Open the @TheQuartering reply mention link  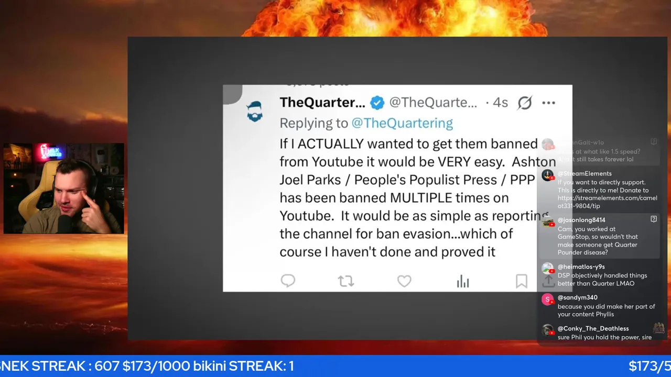pyautogui.click(x=402, y=123)
